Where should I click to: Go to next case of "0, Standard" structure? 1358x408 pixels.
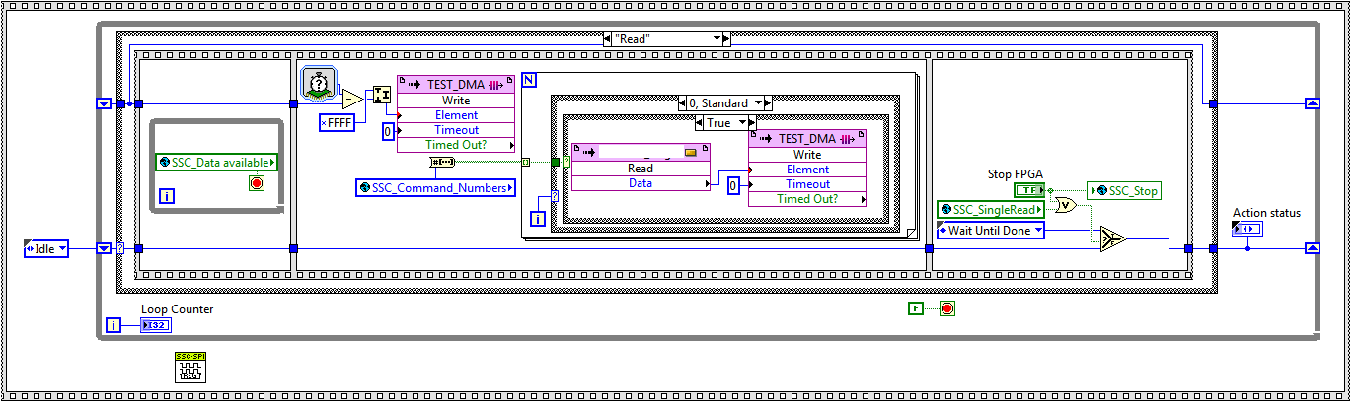(x=769, y=102)
